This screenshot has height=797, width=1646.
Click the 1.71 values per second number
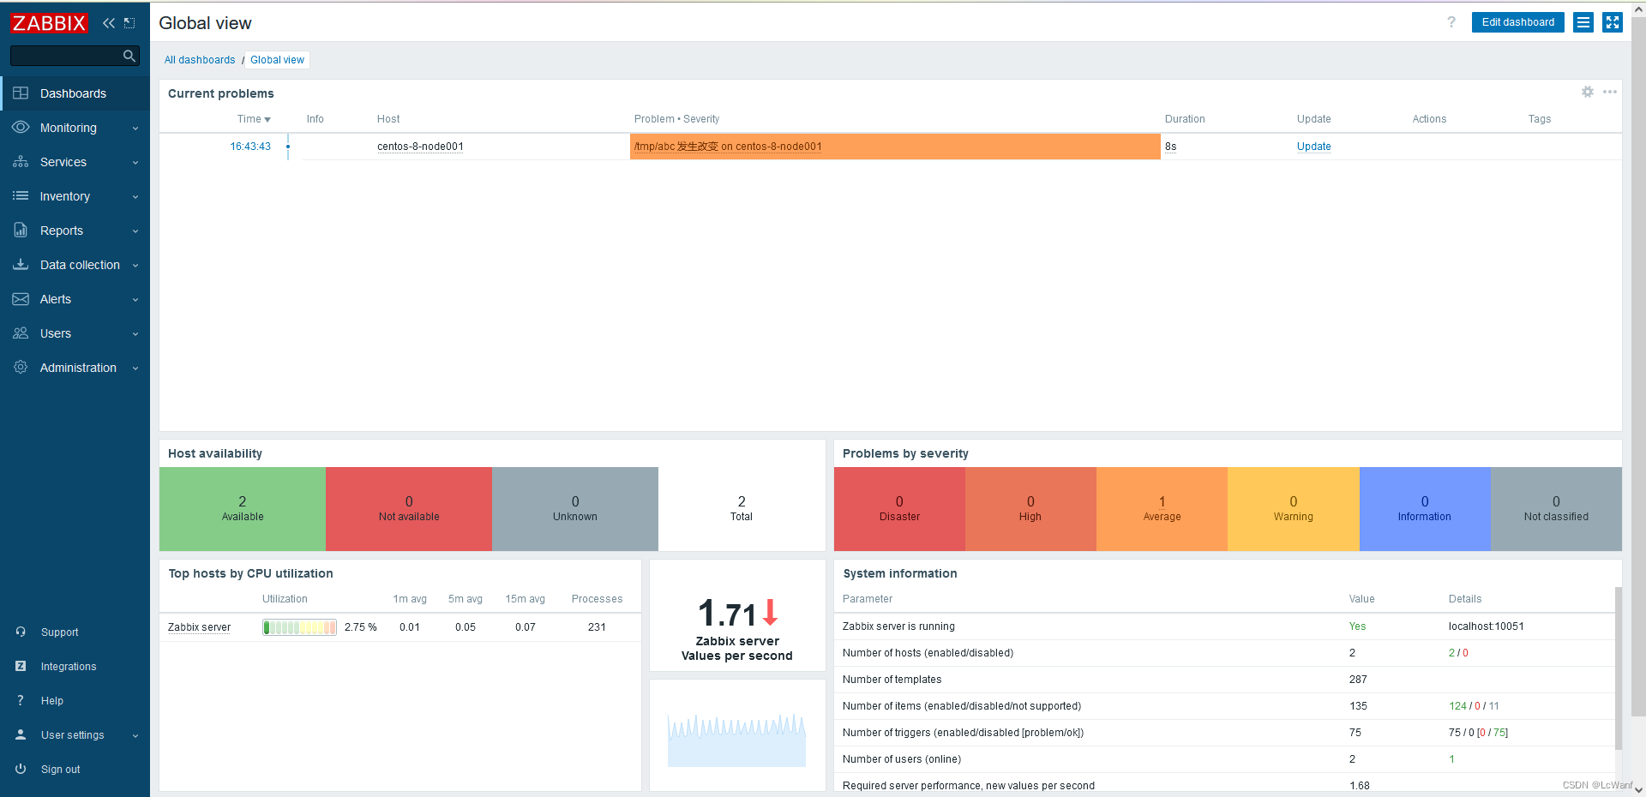[727, 614]
